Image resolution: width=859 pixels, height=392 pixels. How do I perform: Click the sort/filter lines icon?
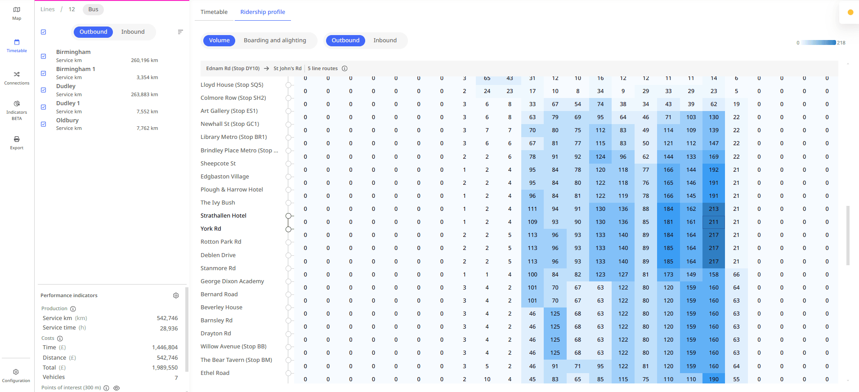click(180, 32)
